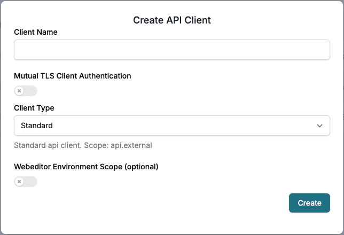Viewport: 344px width, 235px height.
Task: Click the 'Mutual TLS Client Authentication' label
Action: (73, 76)
